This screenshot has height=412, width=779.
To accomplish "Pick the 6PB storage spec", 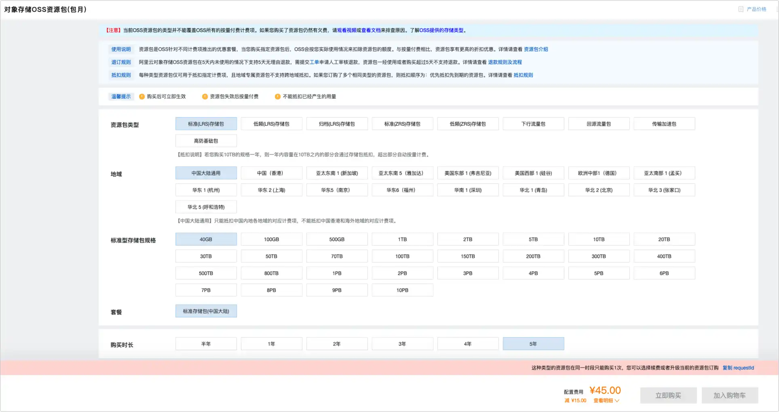I will click(x=665, y=273).
